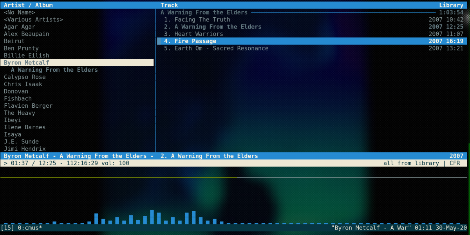
Task: Click the playing track 2 in the list
Action: pyautogui.click(x=218, y=27)
